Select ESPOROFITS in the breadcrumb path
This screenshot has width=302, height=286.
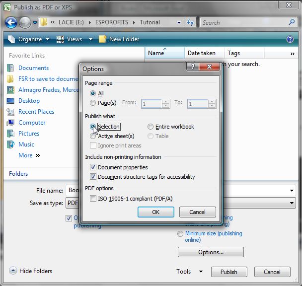tap(112, 22)
